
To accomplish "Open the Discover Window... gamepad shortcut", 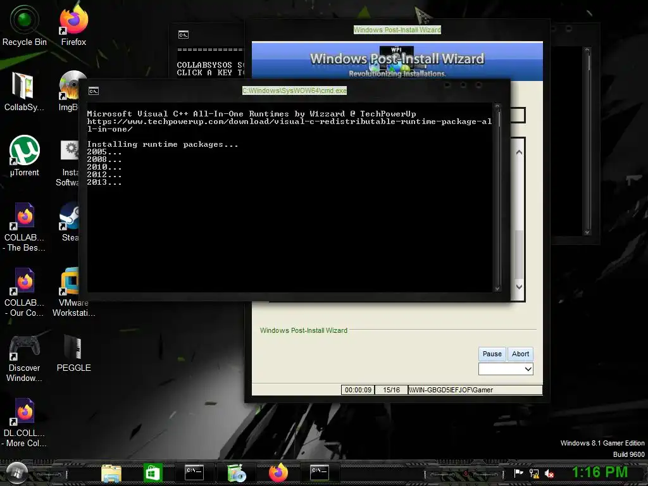I will pos(25,358).
